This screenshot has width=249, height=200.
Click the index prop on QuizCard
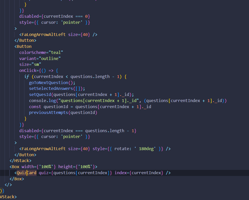[x=121, y=173]
